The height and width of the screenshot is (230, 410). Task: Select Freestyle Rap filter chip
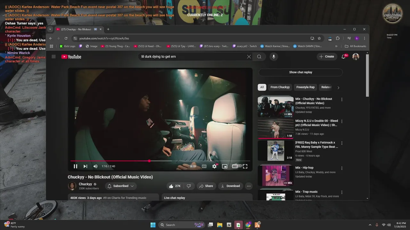[305, 87]
